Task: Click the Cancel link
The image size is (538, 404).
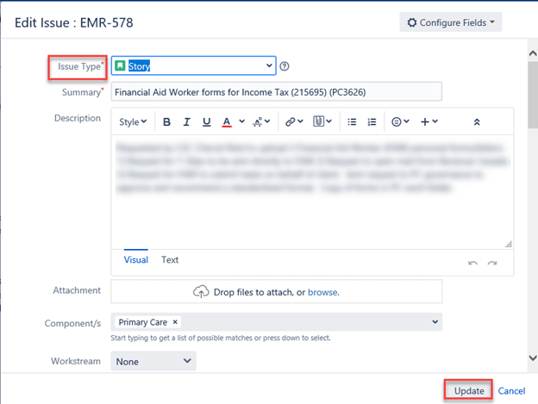Action: click(511, 390)
